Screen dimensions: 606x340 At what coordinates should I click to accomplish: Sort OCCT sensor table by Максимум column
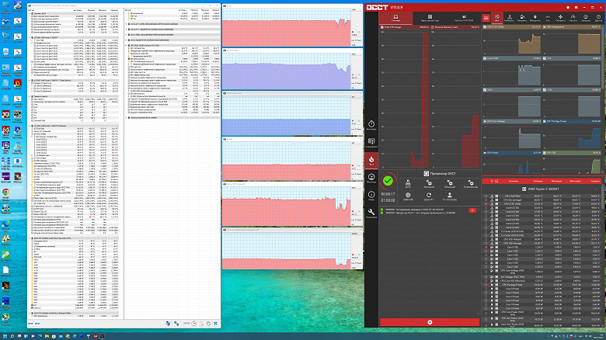575,181
